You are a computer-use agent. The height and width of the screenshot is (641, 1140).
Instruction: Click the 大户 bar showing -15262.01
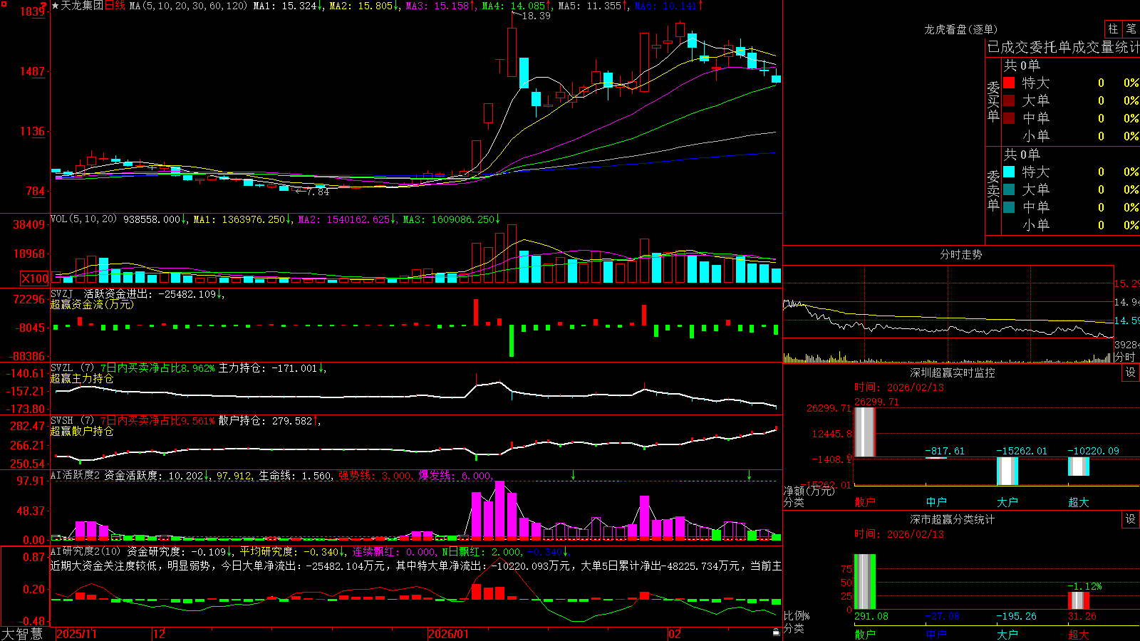click(1007, 471)
